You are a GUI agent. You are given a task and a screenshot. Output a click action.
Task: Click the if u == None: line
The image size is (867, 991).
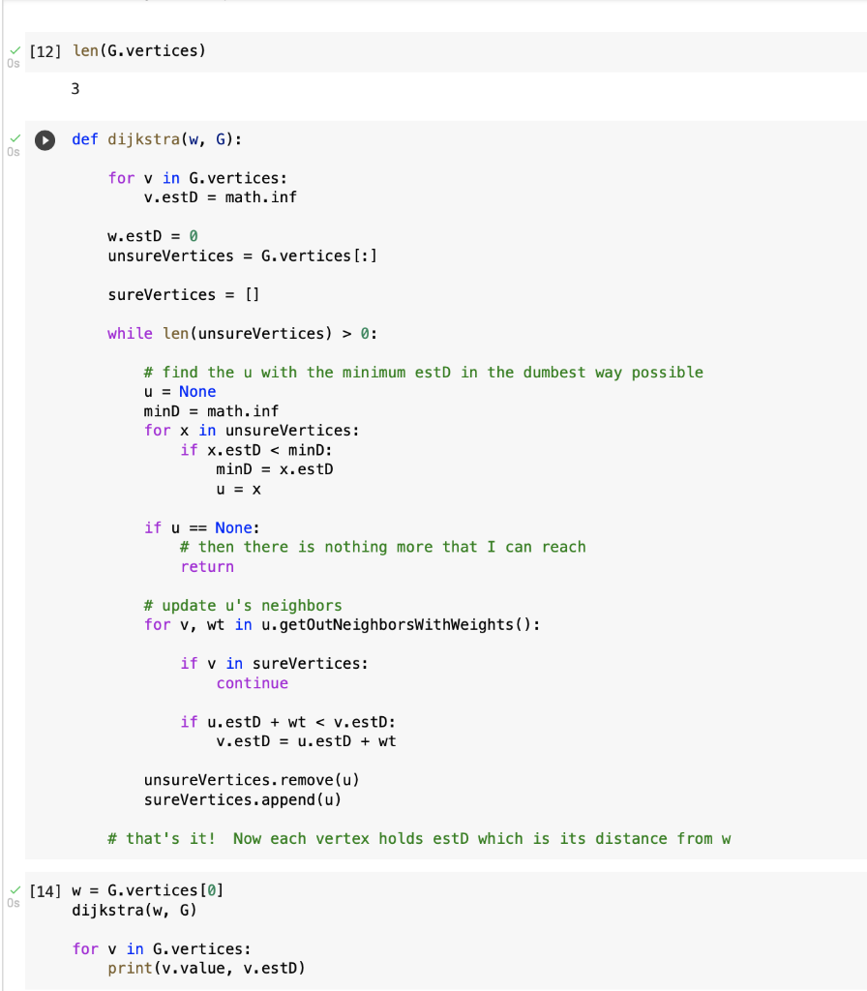(201, 527)
